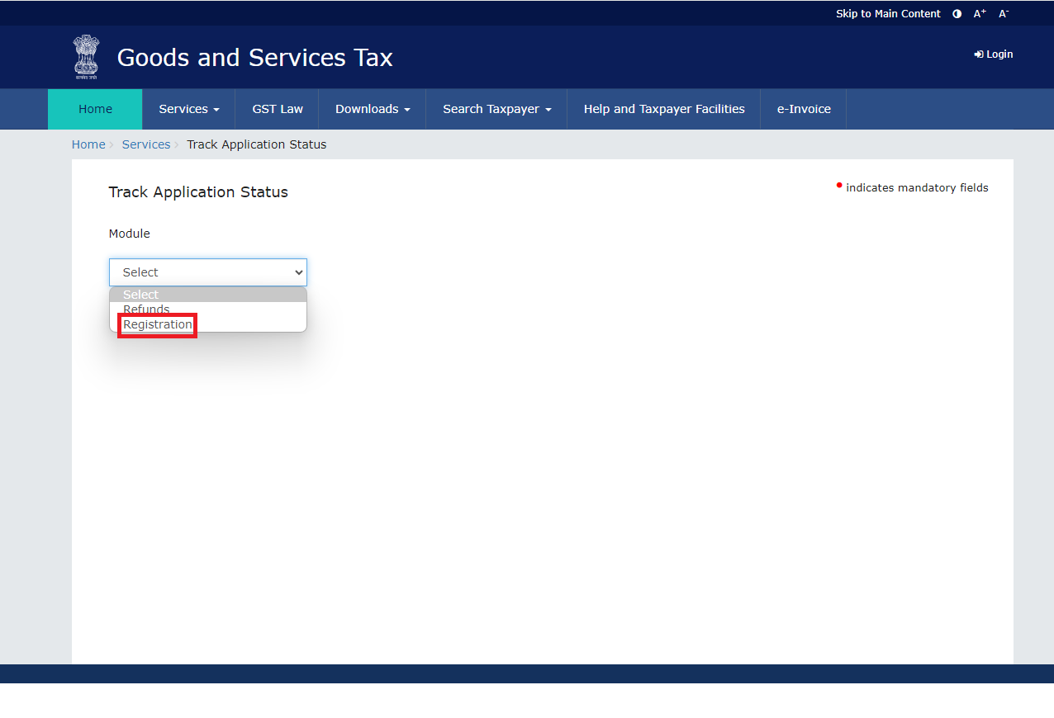
Task: Click the national emblem logo
Action: point(85,57)
